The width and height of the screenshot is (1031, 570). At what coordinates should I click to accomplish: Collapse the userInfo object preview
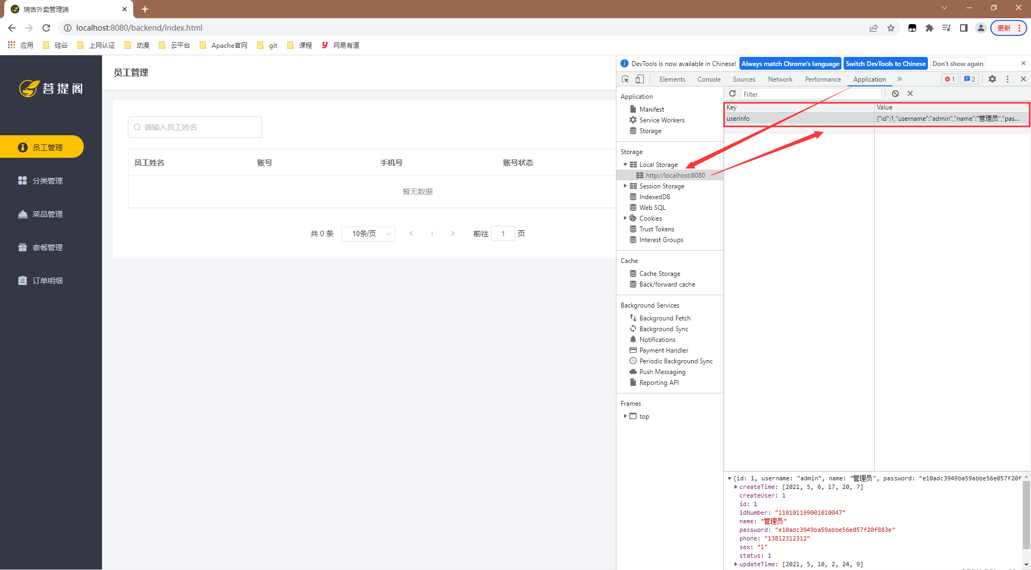click(x=729, y=478)
